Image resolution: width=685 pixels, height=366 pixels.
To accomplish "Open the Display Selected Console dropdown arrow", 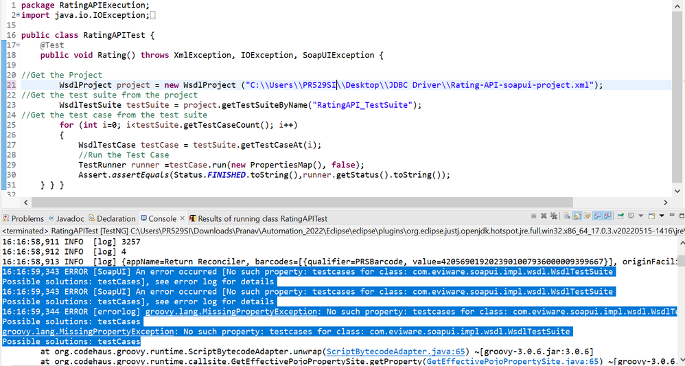I will tap(641, 216).
